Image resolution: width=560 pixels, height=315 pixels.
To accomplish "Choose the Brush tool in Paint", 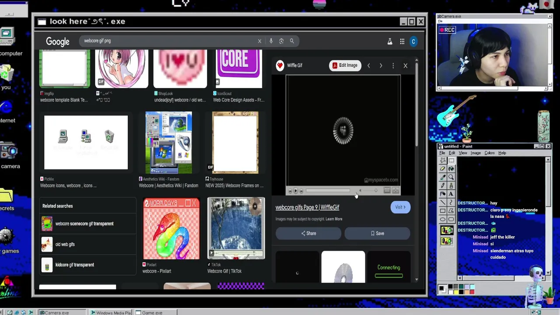I will (451, 185).
